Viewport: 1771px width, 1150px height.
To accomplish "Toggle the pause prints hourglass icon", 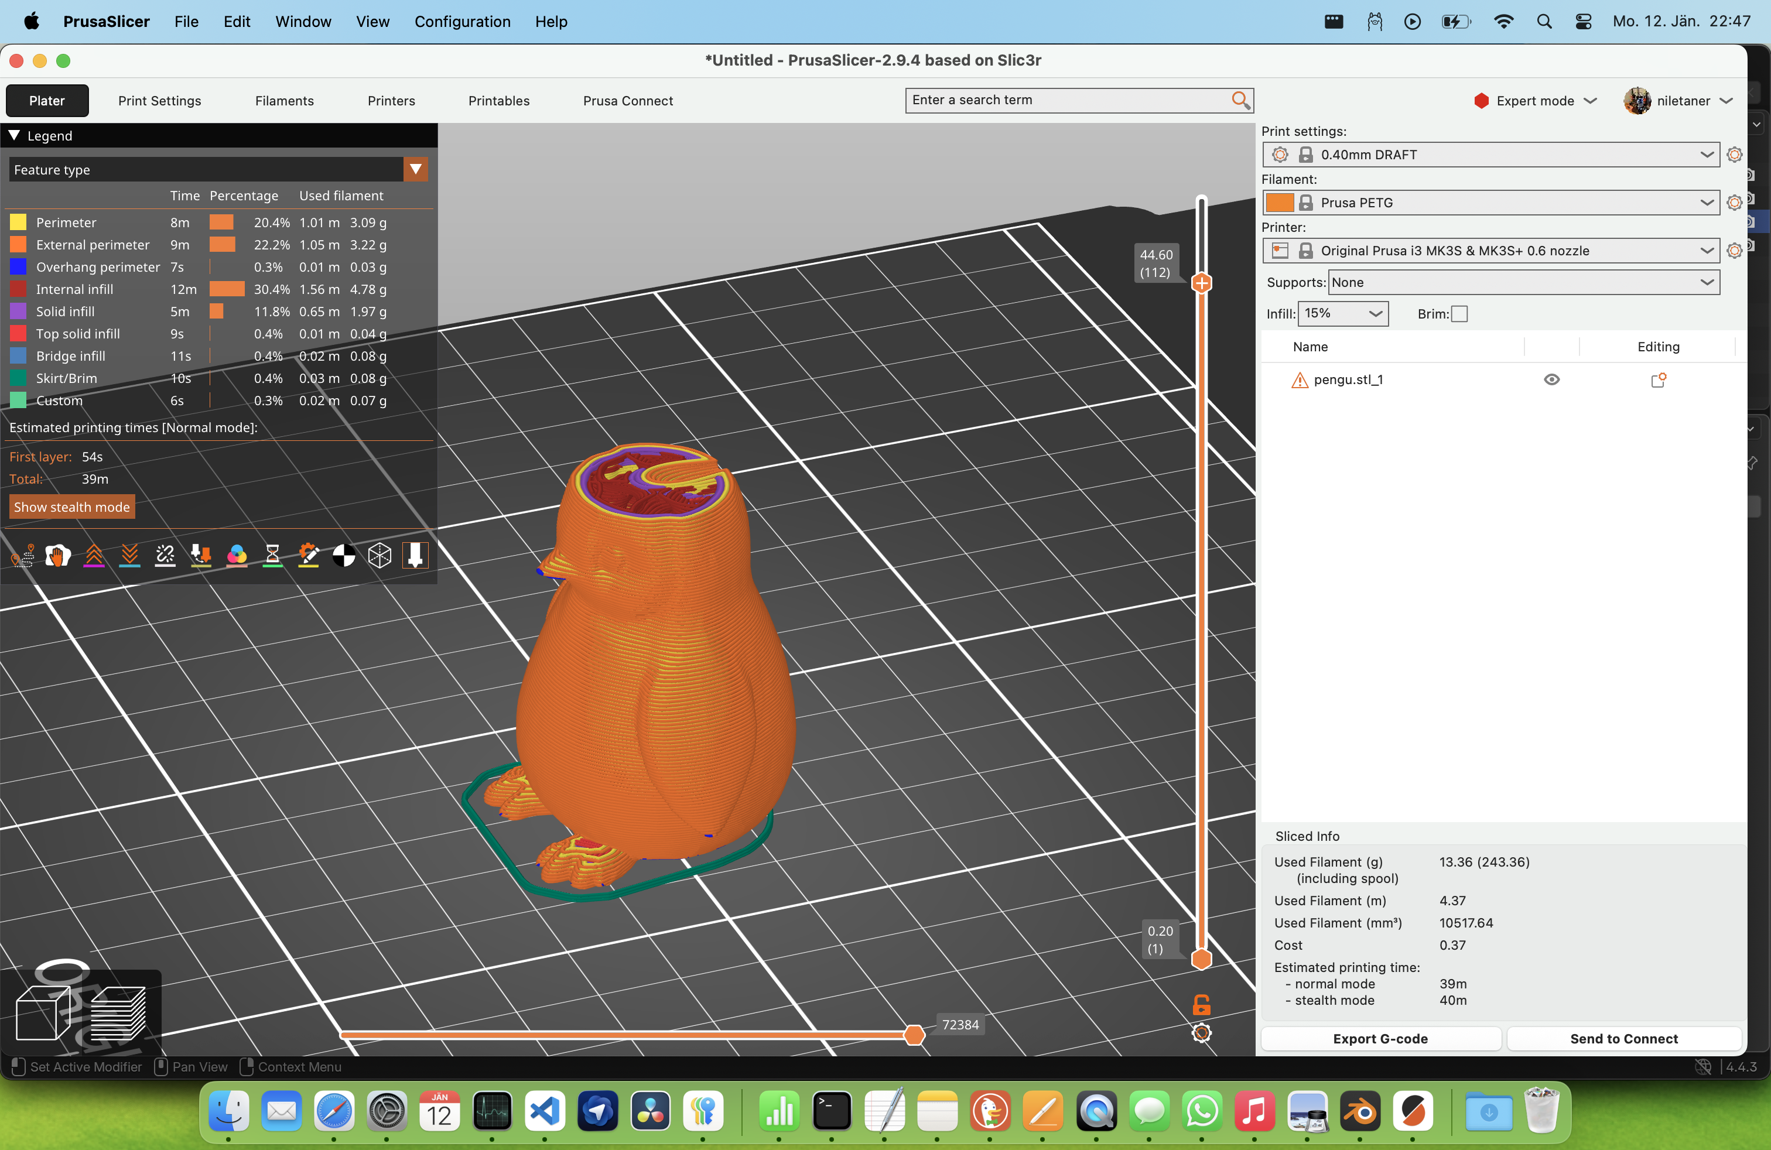I will coord(272,555).
